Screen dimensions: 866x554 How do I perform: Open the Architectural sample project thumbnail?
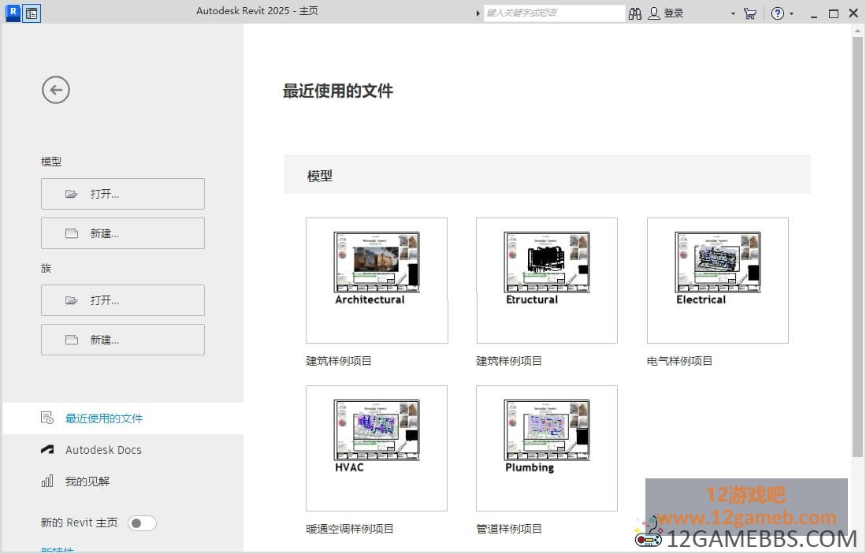point(377,280)
